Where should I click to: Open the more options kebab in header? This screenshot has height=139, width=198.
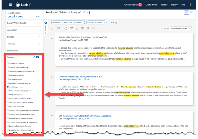[190, 5]
